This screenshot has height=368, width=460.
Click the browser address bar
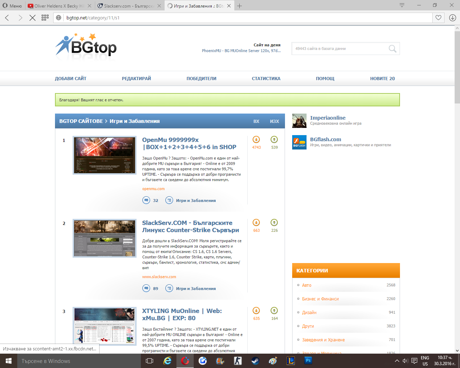(x=248, y=18)
